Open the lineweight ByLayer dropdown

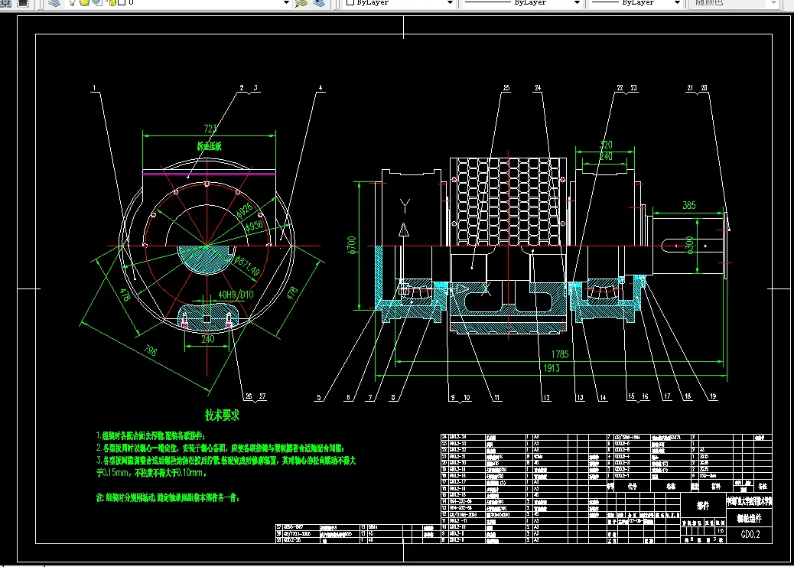coord(677,3)
